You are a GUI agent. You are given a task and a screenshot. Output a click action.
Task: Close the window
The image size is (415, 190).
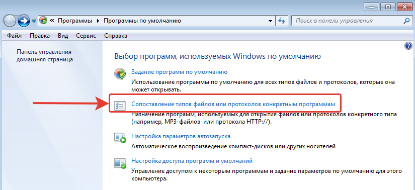404,7
